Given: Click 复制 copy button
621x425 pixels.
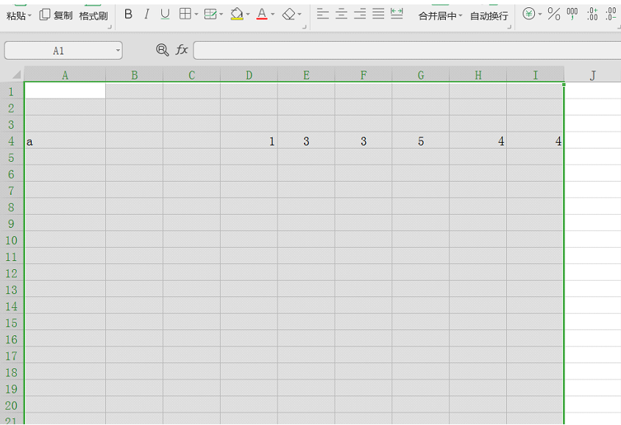Looking at the screenshot, I should tap(56, 15).
